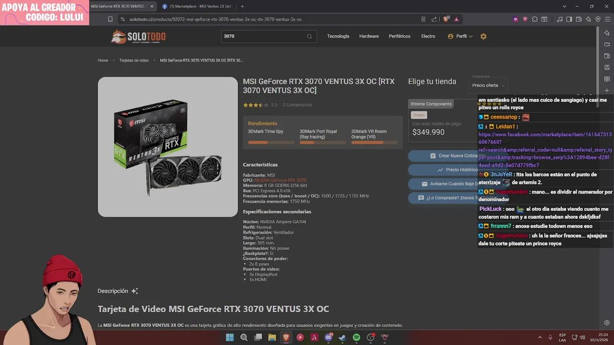Click the $349.990 price
This screenshot has height=345, width=614.
(428, 132)
